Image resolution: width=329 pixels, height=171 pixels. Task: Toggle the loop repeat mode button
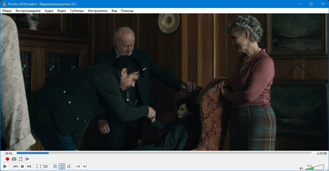[x=62, y=166]
